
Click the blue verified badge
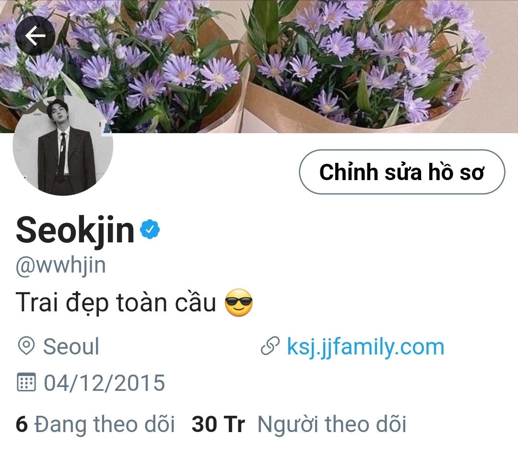[x=150, y=228]
